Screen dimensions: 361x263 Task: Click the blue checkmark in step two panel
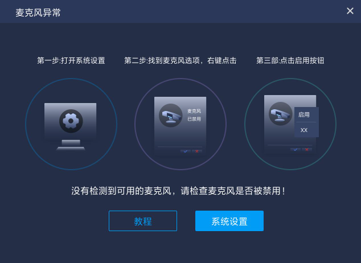pyautogui.click(x=185, y=151)
